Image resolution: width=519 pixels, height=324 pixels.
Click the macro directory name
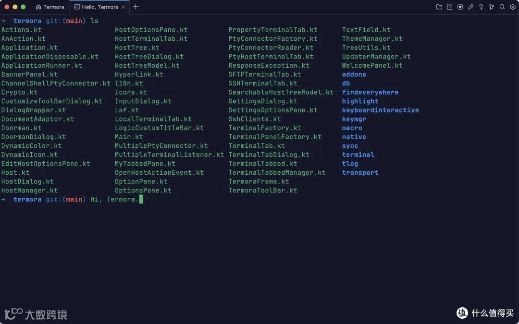coord(352,128)
